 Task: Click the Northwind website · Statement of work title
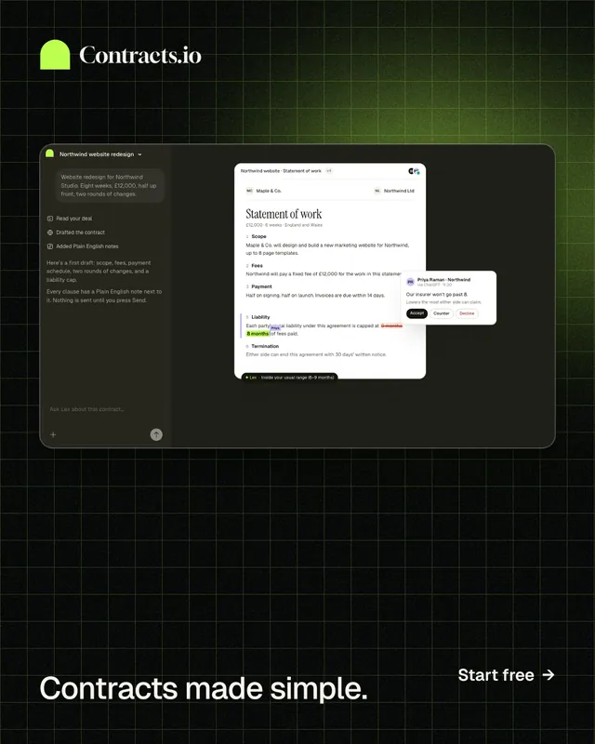tap(281, 171)
